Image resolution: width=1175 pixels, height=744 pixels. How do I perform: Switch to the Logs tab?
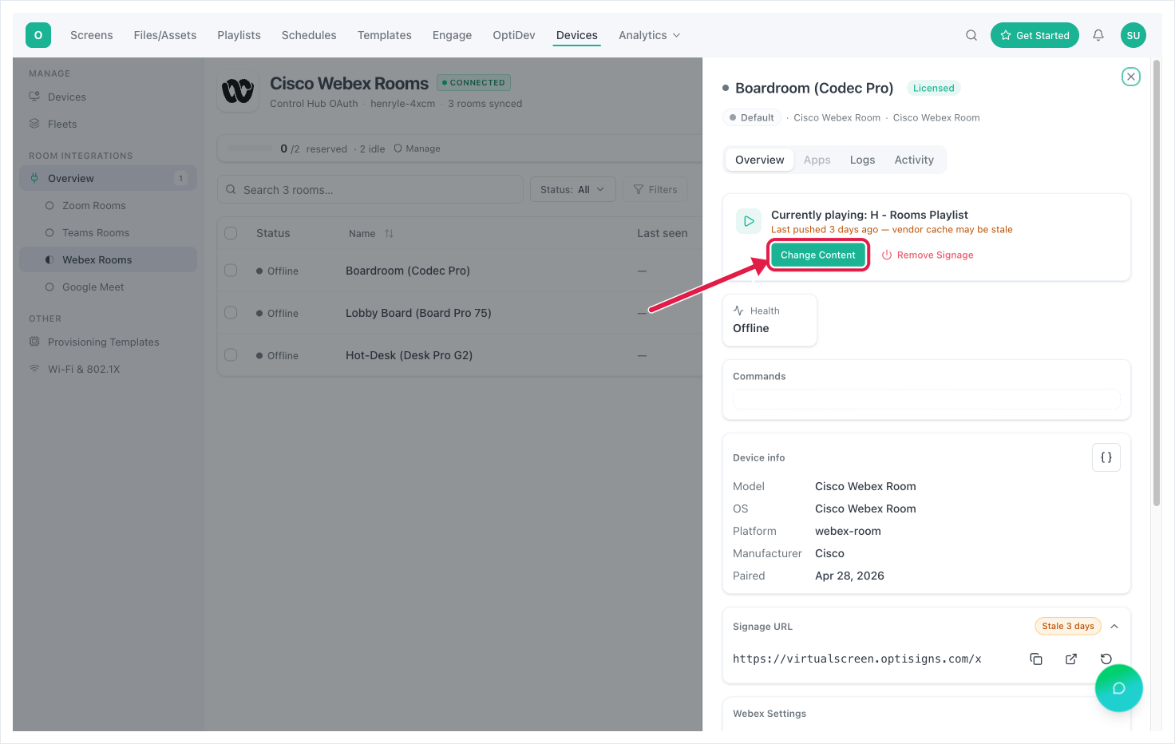863,160
